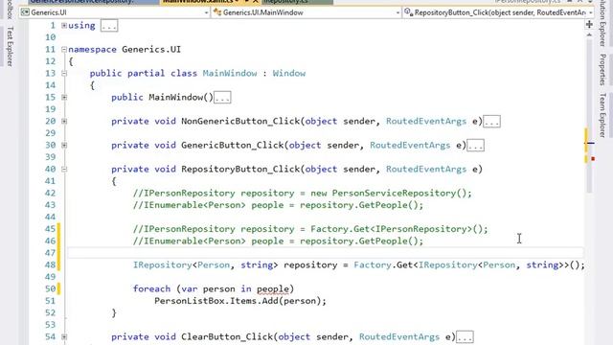Click the split editor icon above scrollbar
The height and width of the screenshot is (345, 613).
(x=589, y=25)
